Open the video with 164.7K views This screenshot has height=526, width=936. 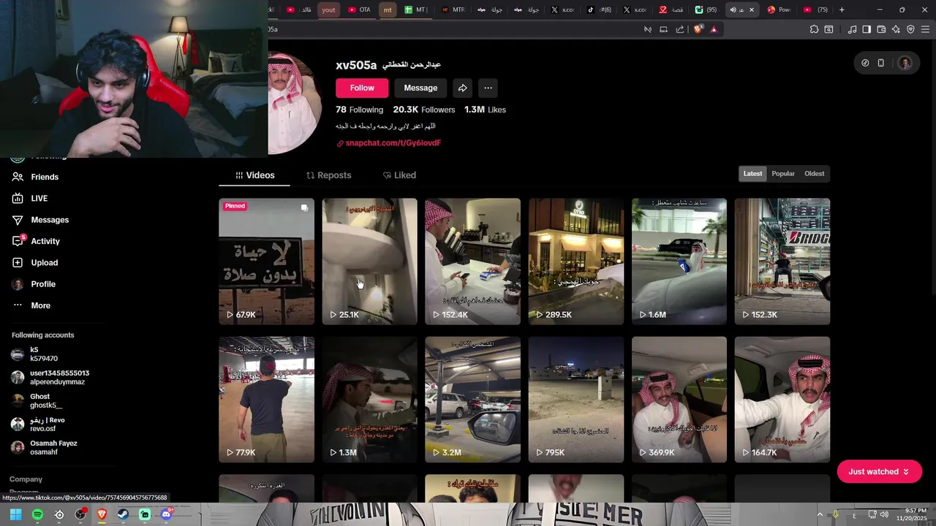(x=782, y=400)
